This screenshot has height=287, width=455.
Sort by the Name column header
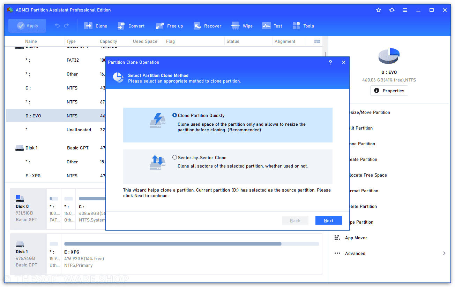(31, 41)
